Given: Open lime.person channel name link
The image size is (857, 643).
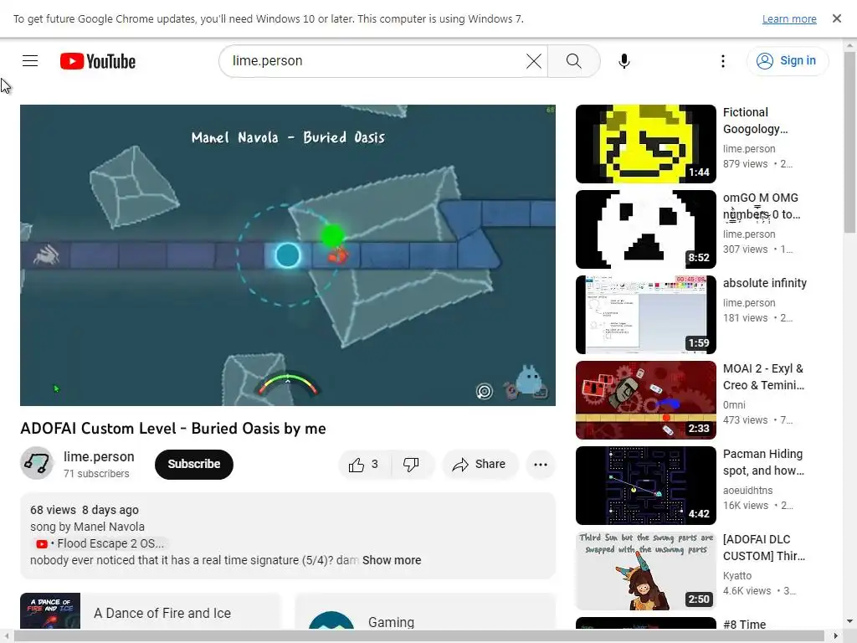Looking at the screenshot, I should click(99, 456).
